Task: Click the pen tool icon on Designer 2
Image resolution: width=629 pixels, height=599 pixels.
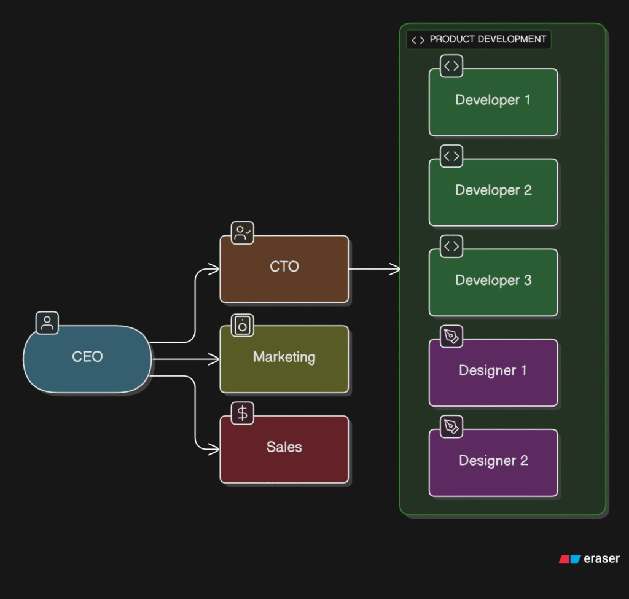Action: (451, 426)
